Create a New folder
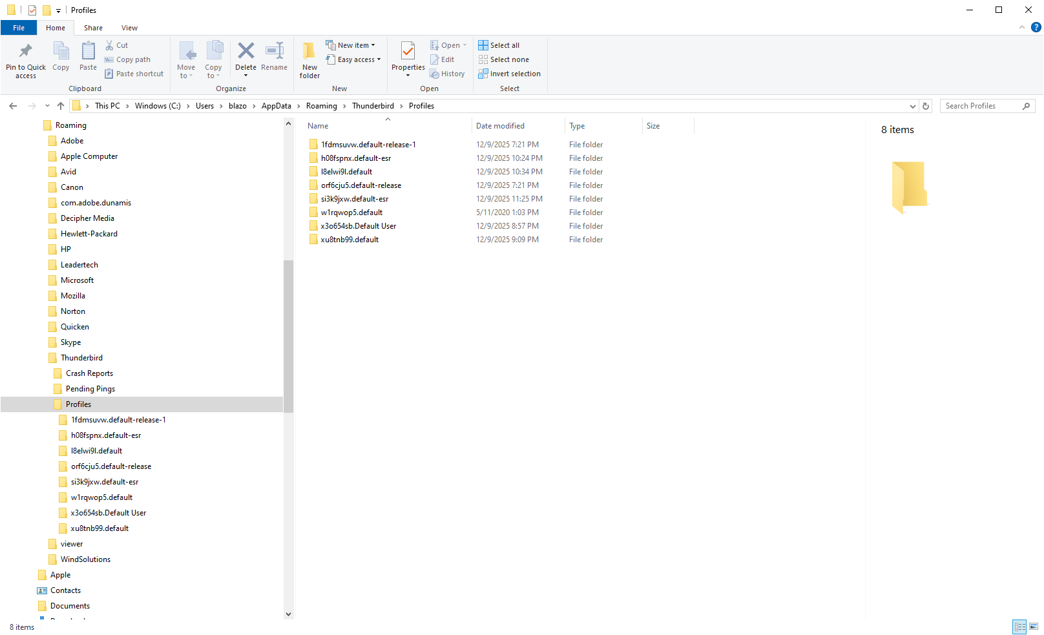Viewport: 1044px width, 635px height. coord(309,60)
